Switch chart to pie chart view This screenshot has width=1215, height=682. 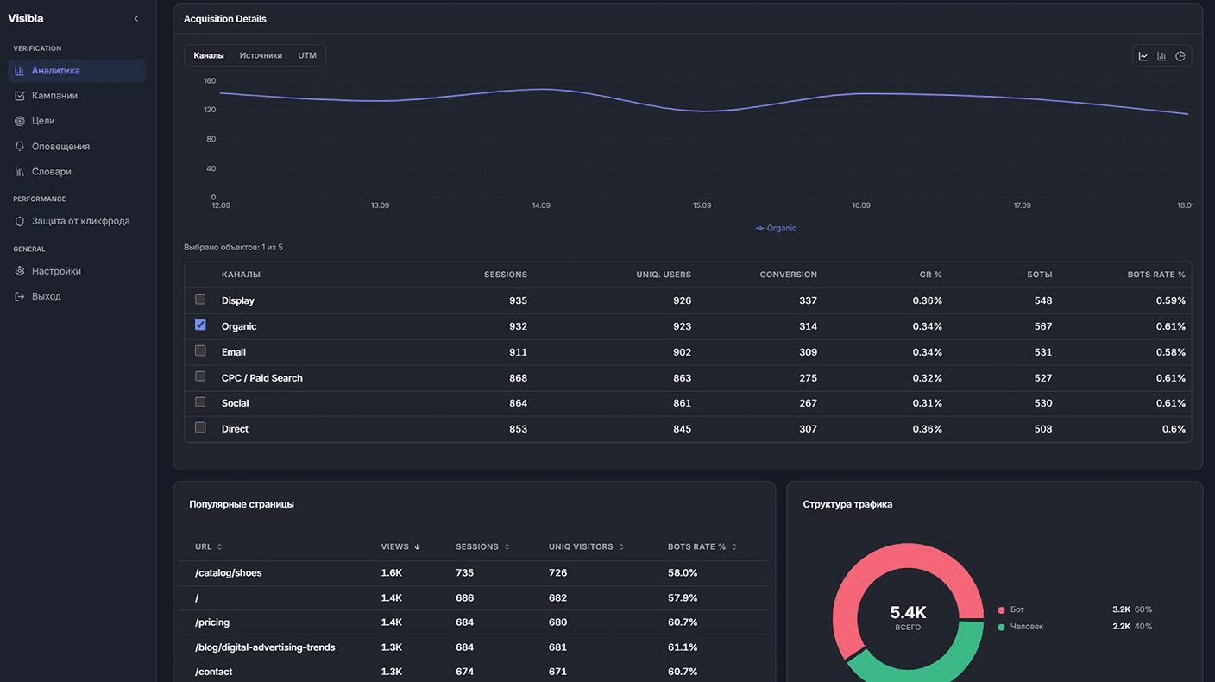tap(1180, 56)
